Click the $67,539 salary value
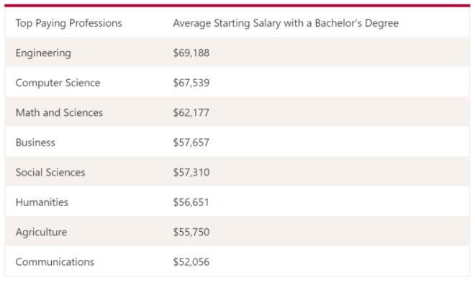 point(191,83)
